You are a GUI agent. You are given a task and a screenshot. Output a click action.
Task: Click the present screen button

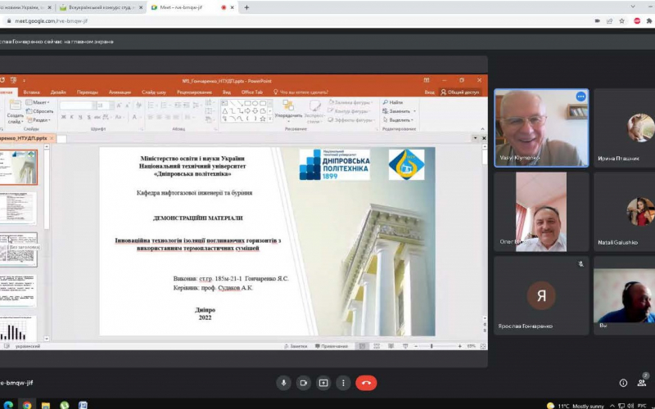coord(323,383)
